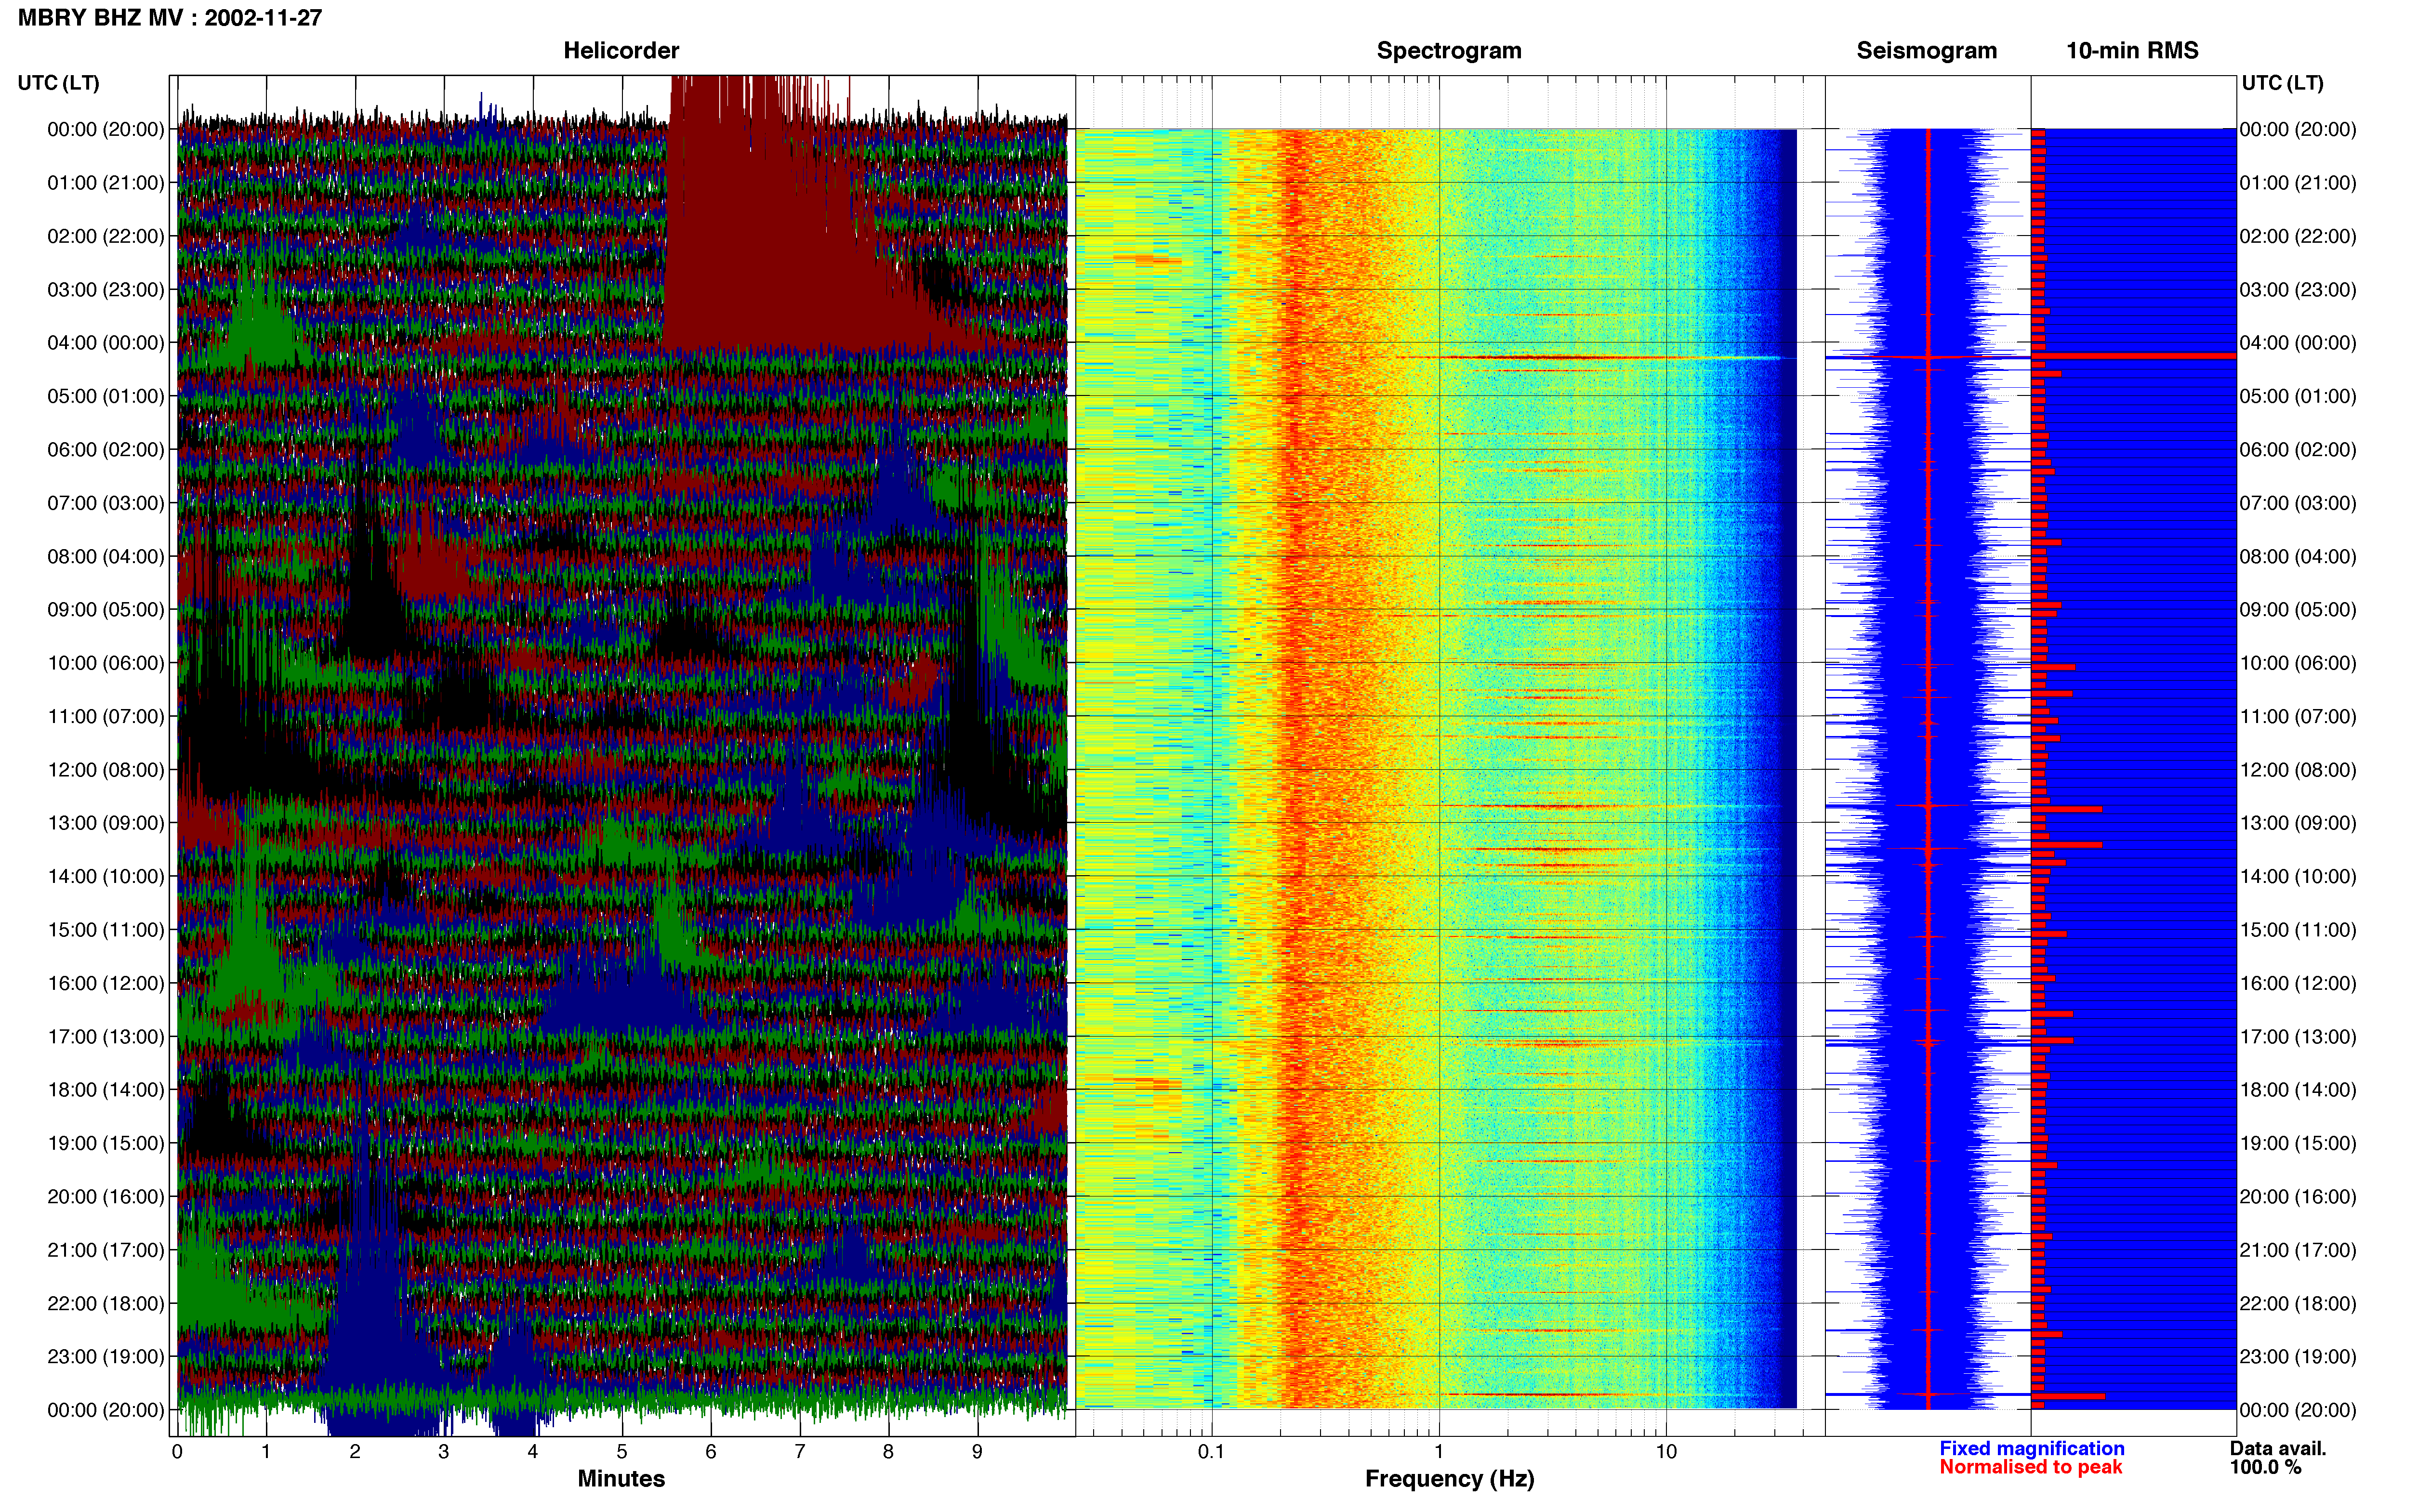Click the 10 tick on the Frequency axis
The image size is (2418, 1512).
click(x=1666, y=1452)
